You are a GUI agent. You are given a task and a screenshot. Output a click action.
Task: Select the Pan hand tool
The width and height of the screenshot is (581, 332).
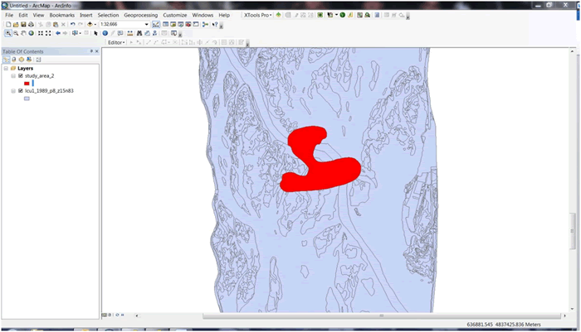(x=23, y=33)
